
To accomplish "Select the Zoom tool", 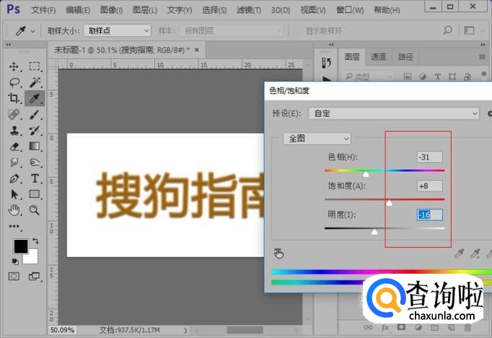I will click(x=35, y=210).
